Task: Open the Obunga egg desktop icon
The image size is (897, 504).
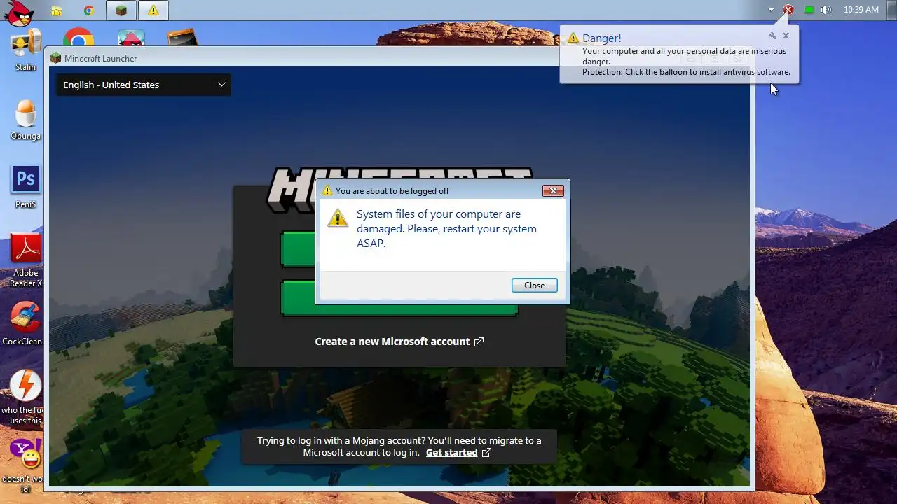Action: pos(26,120)
